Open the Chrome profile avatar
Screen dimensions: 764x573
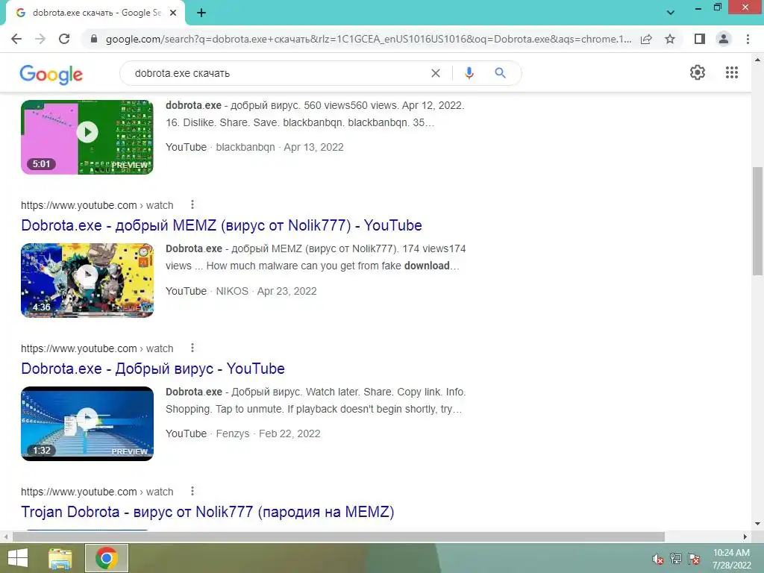click(x=724, y=39)
